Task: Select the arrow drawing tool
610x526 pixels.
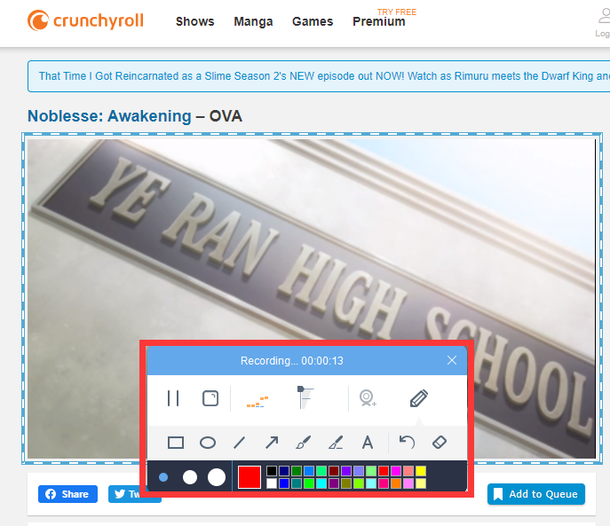Action: (x=272, y=443)
